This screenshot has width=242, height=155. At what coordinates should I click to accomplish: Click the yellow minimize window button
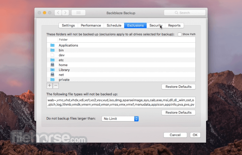45,13
